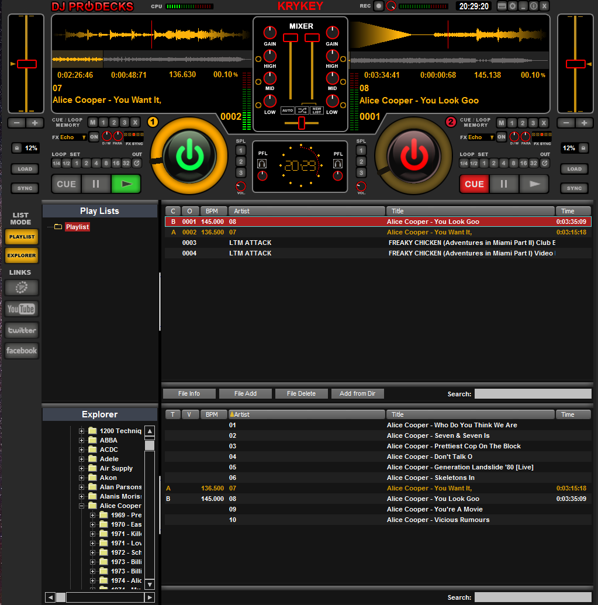Click the loop OUT icon on deck 1
The height and width of the screenshot is (605, 598).
click(x=136, y=162)
